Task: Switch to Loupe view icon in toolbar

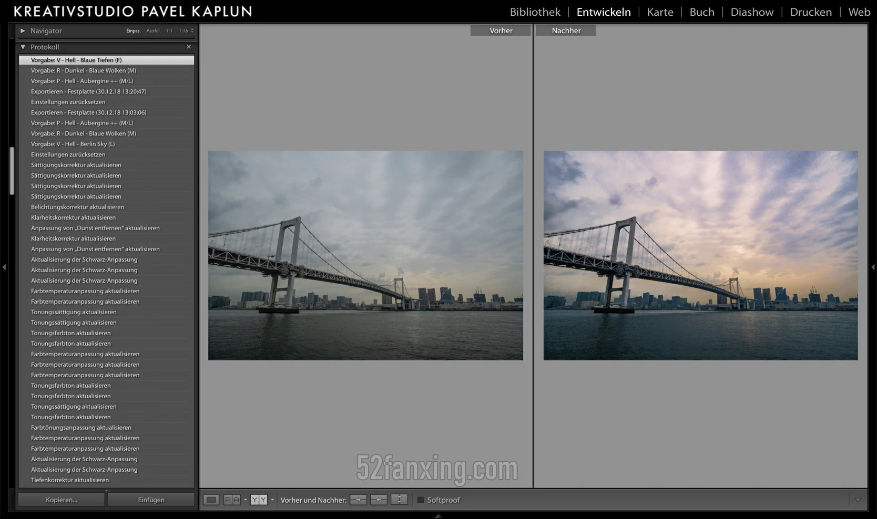Action: click(211, 500)
